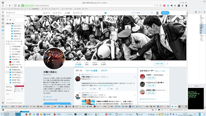The width and height of the screenshot is (206, 116).
Task: Go to Twitter ホーム navigation link
Action: pos(47,13)
